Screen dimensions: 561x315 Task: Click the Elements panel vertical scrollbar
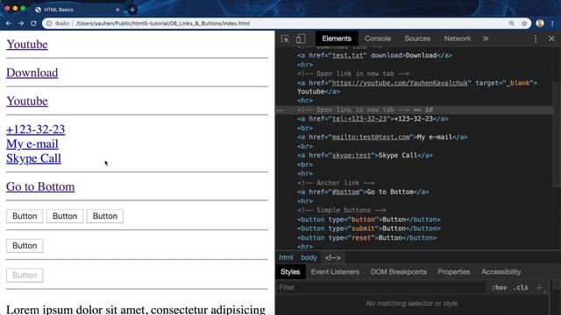[557, 134]
